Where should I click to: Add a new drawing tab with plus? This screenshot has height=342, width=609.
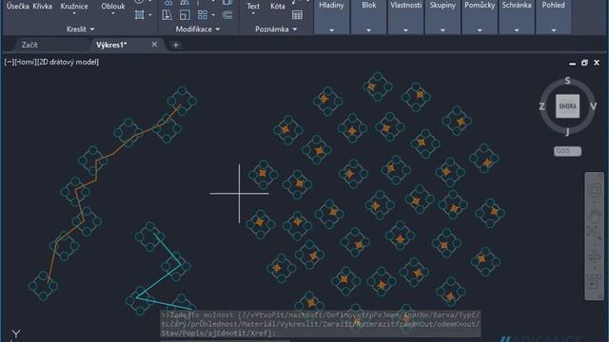pos(175,45)
